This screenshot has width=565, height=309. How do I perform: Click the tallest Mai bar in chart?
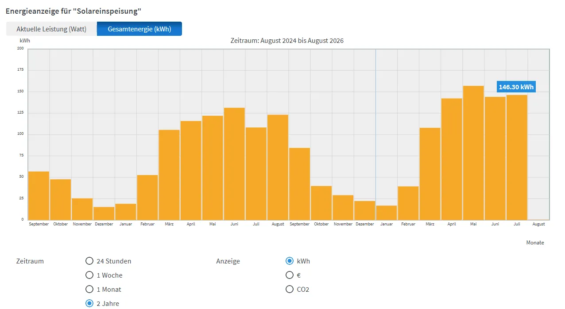pos(473,153)
